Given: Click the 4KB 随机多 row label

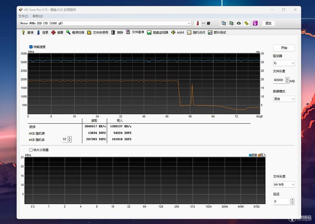Looking at the screenshot, I should click(x=37, y=140).
